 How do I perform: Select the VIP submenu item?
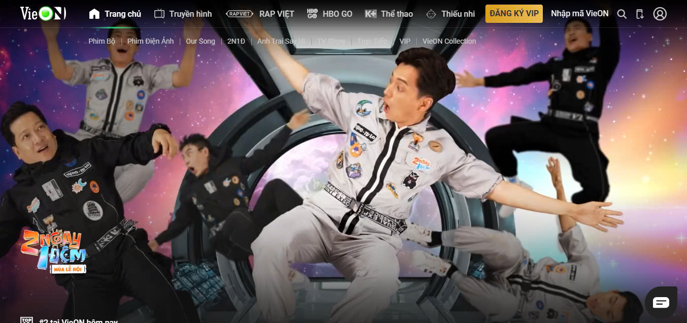click(405, 41)
